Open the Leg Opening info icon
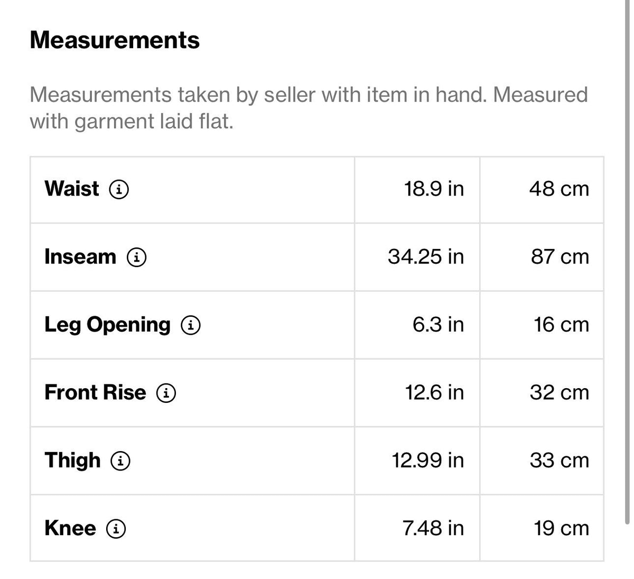Viewport: 634px width, 579px height. (x=191, y=325)
